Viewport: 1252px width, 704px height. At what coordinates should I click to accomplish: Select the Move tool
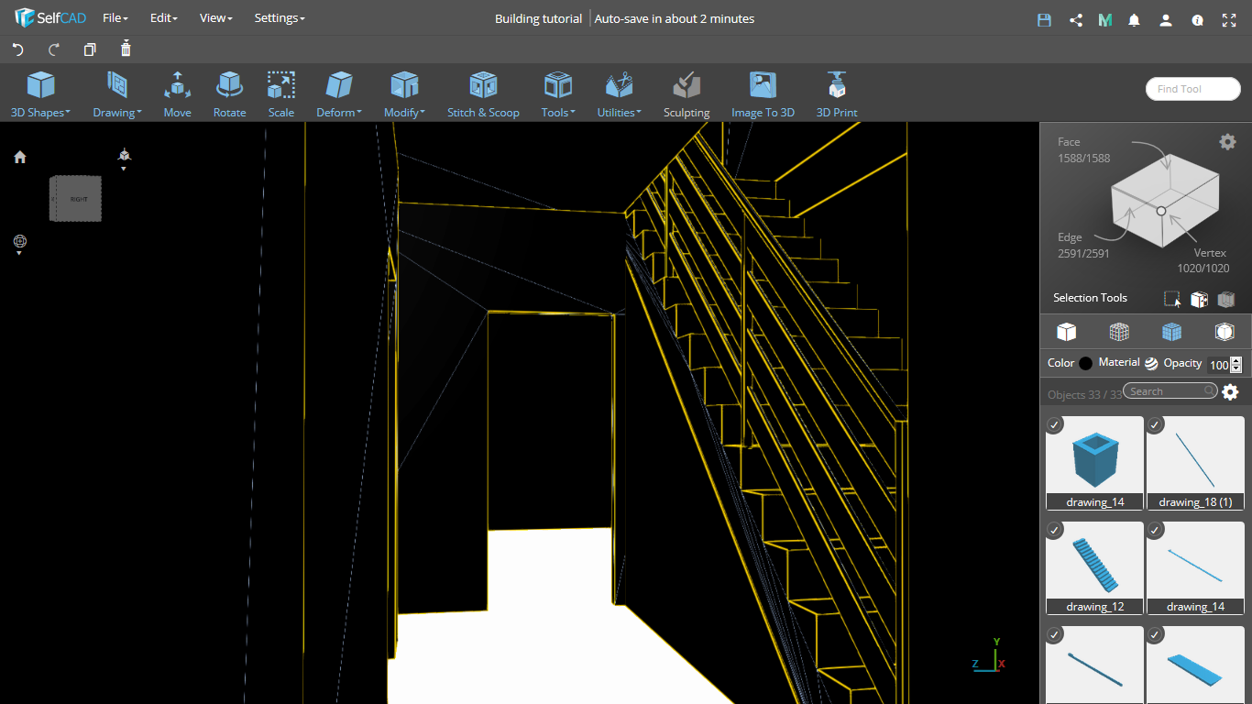click(x=177, y=95)
